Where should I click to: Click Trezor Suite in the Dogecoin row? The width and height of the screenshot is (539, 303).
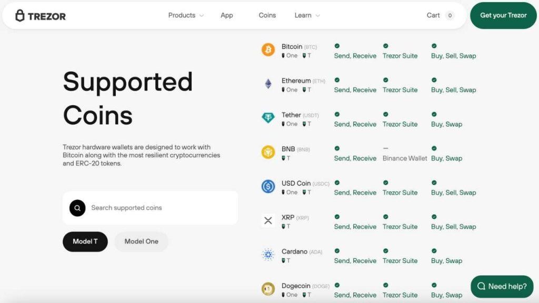[x=400, y=295]
